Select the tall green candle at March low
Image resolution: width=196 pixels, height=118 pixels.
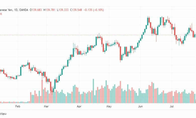coord(55,84)
